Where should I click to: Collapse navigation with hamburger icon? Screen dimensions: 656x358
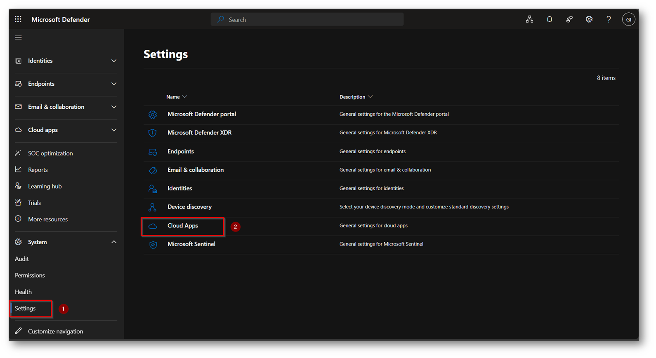pyautogui.click(x=18, y=37)
